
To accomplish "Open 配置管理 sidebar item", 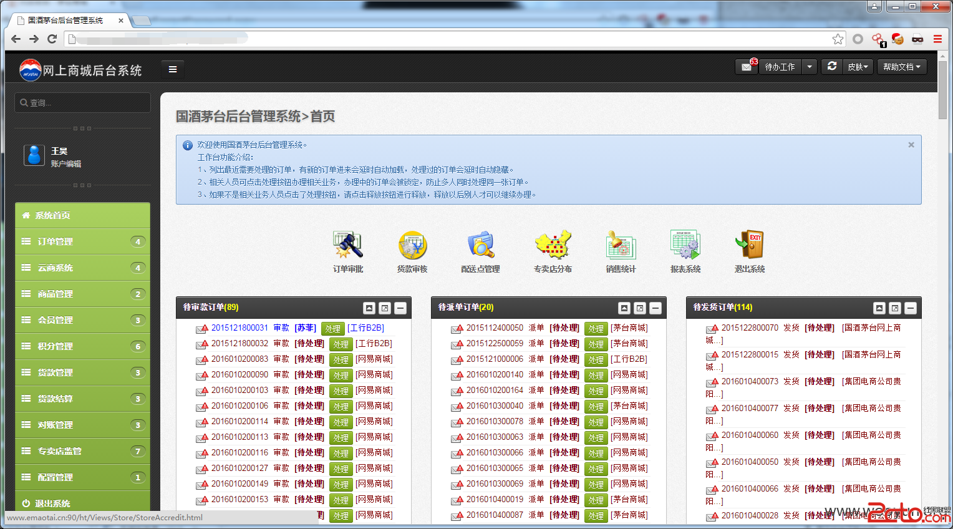I will pyautogui.click(x=82, y=477).
